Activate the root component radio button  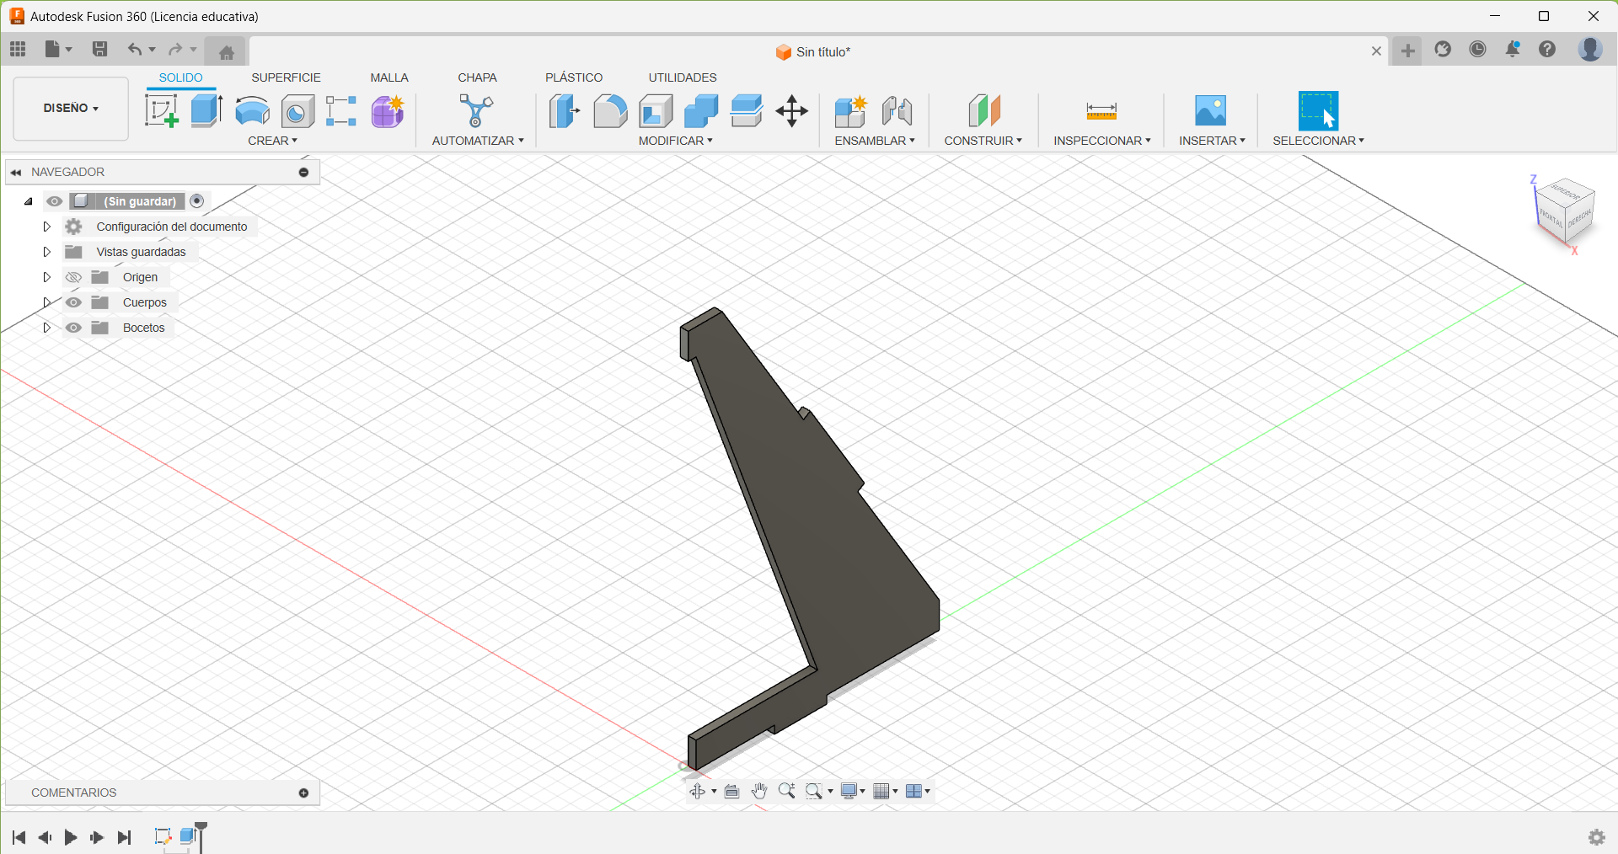197,200
